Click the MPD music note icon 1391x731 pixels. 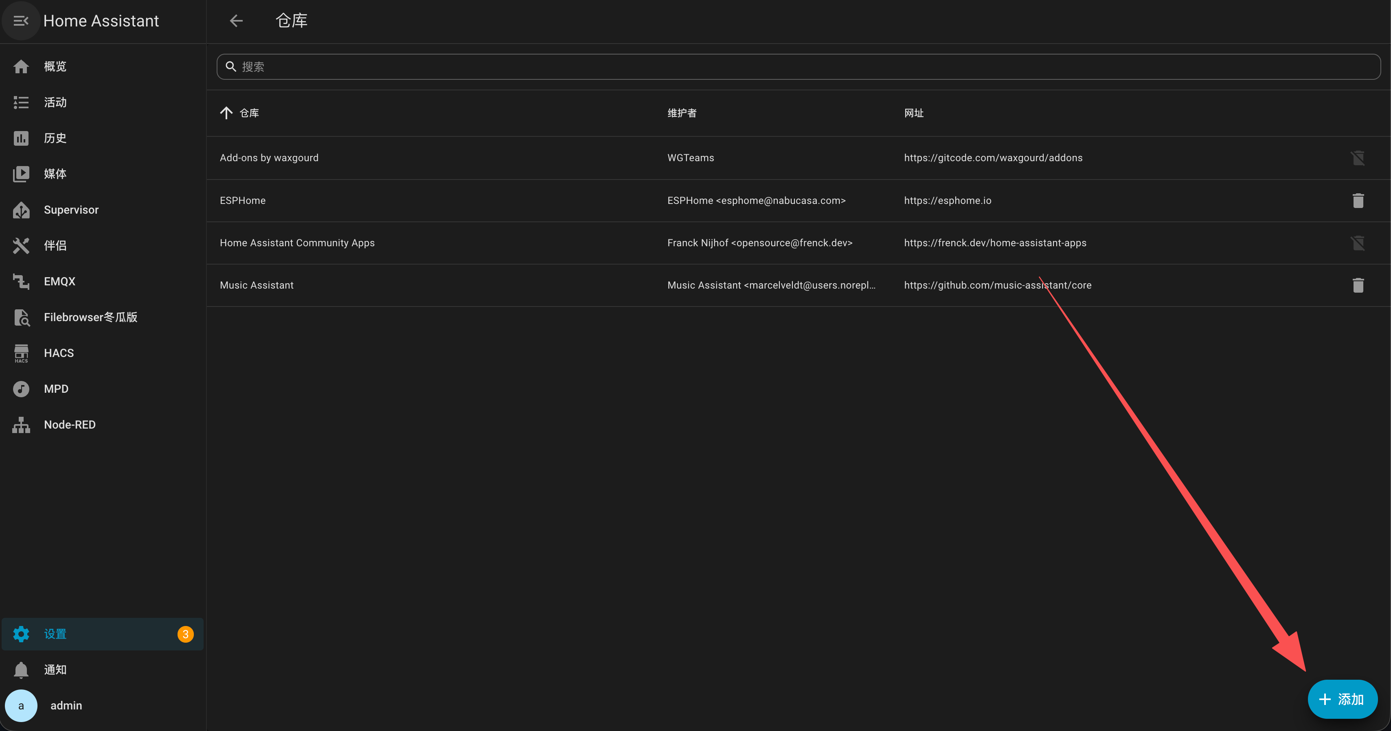coord(21,389)
